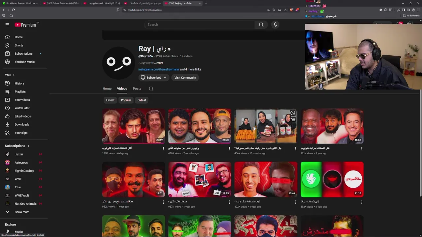
Task: Open the browser main menu icon
Action: 418,10
